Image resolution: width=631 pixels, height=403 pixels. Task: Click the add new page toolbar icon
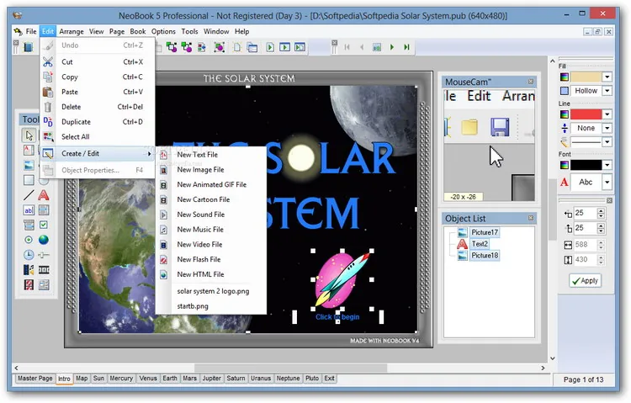pos(237,47)
